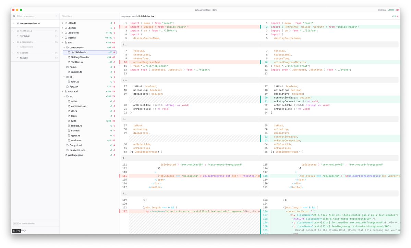The width and height of the screenshot is (411, 248).
Task: Open lib.rs in the file tree
Action: tap(90, 116)
